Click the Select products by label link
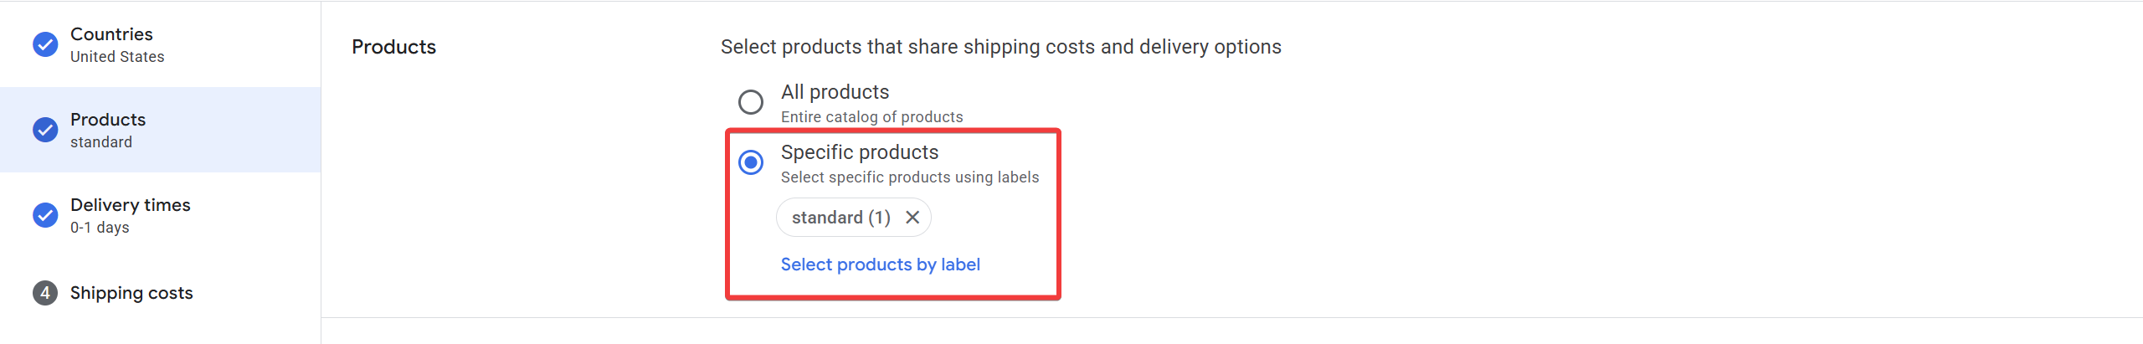Image resolution: width=2143 pixels, height=344 pixels. [x=880, y=264]
